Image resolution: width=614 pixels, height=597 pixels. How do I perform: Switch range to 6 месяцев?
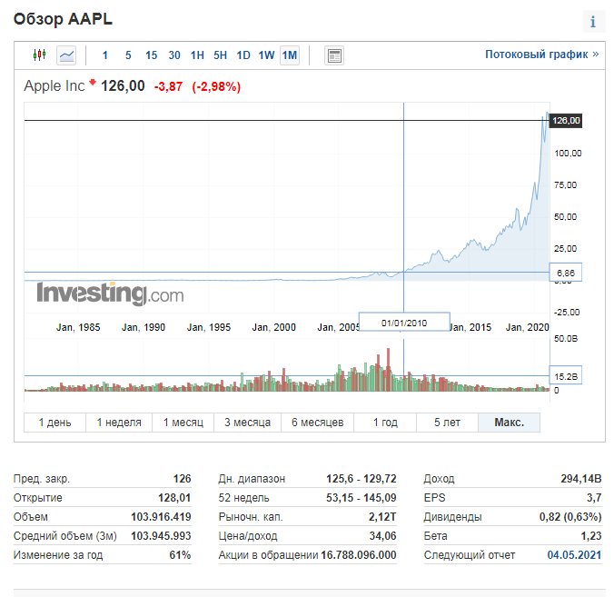[x=317, y=423]
